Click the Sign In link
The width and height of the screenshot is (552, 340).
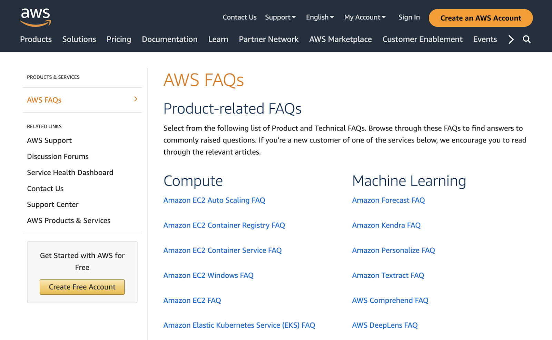pyautogui.click(x=409, y=17)
